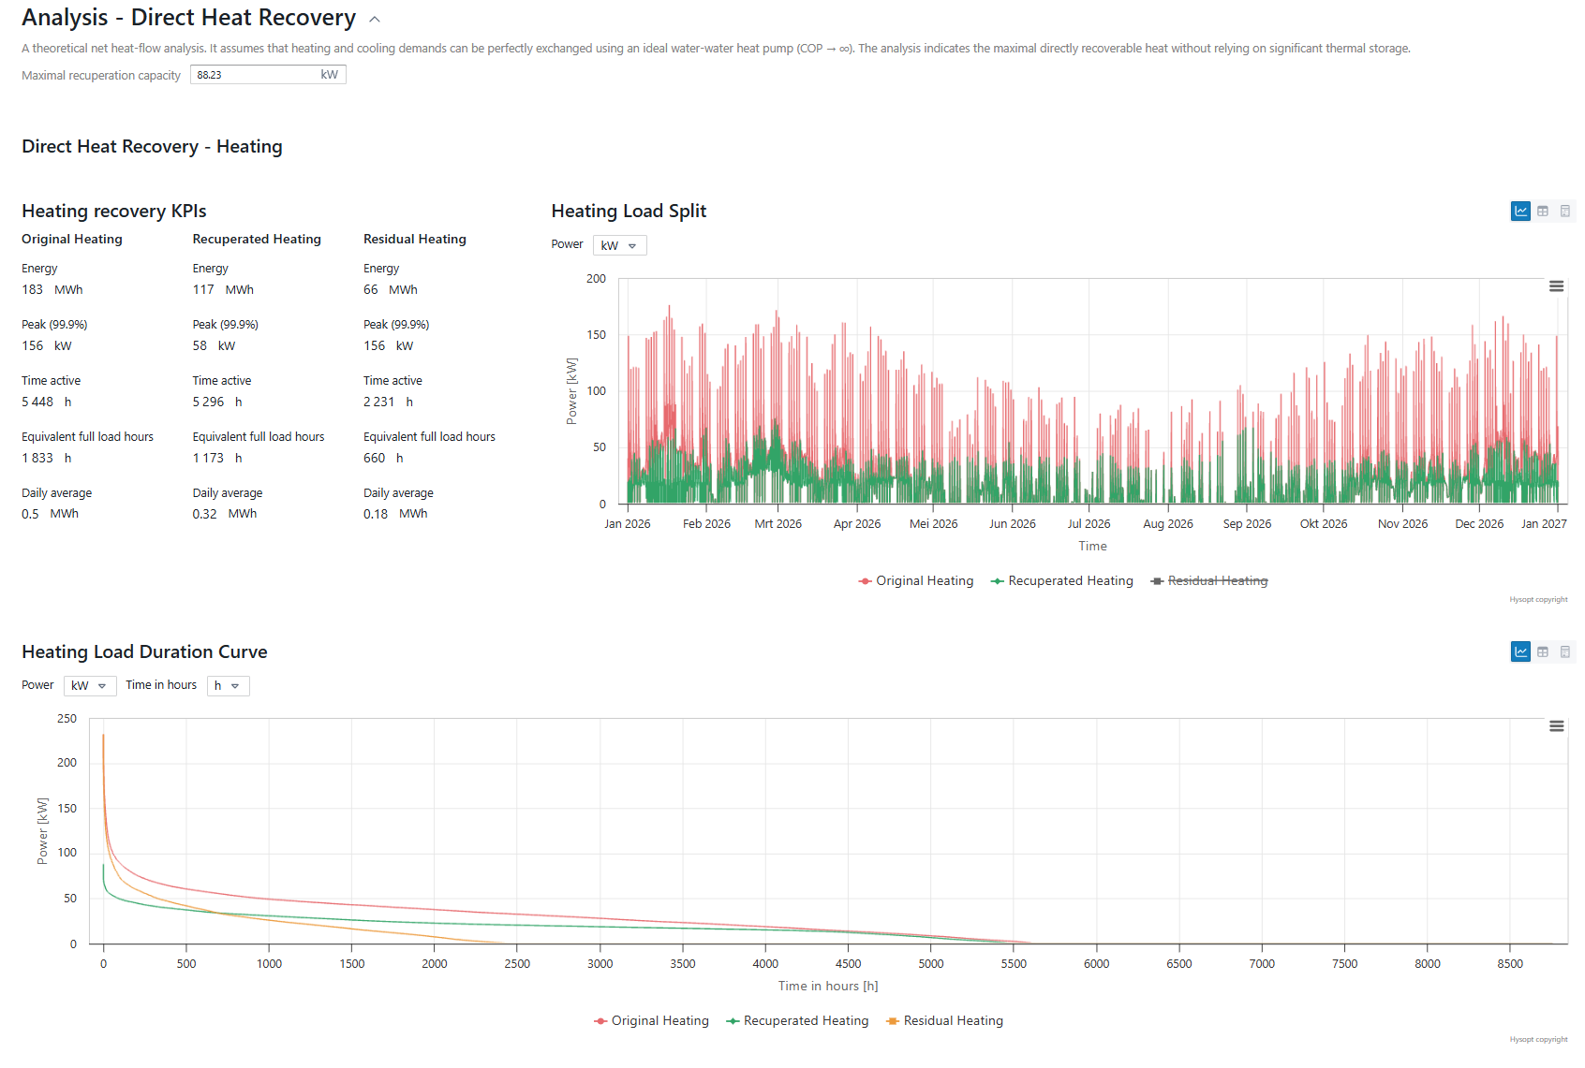Viewport: 1585px width, 1068px height.
Task: Open Power unit dropdown for Load Duration Curve
Action: pyautogui.click(x=89, y=686)
